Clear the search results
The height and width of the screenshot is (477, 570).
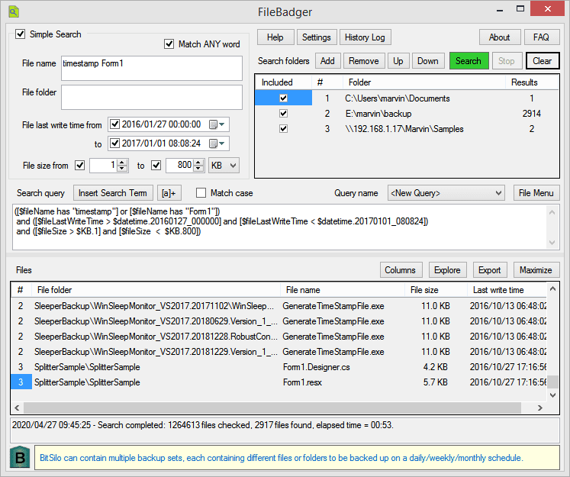(543, 61)
